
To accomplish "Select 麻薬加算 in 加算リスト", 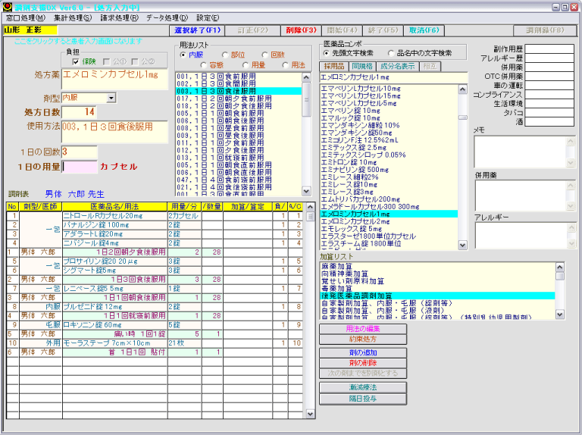I will [x=437, y=267].
